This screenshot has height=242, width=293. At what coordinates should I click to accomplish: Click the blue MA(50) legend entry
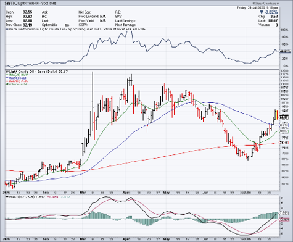click(16, 78)
